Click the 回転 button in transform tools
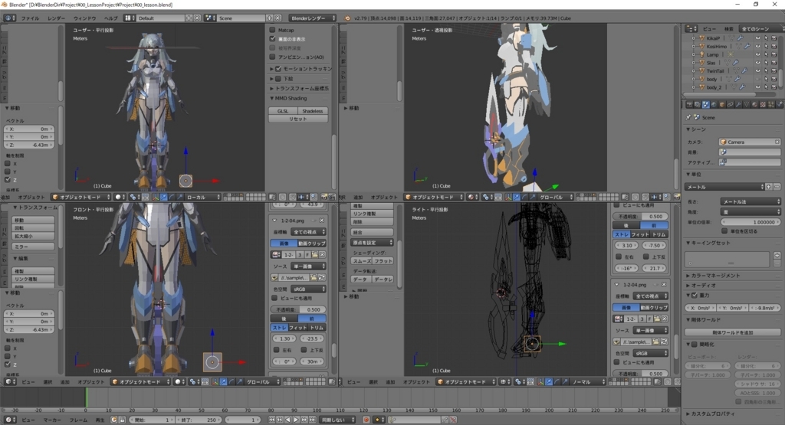The image size is (785, 425). (33, 228)
